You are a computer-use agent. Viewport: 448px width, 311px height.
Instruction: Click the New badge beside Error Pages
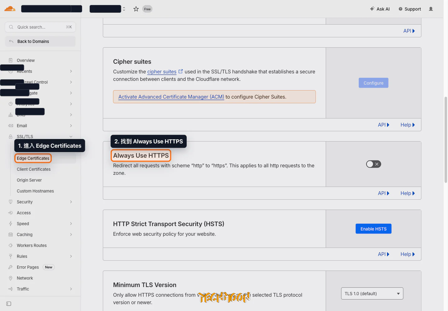pyautogui.click(x=49, y=267)
